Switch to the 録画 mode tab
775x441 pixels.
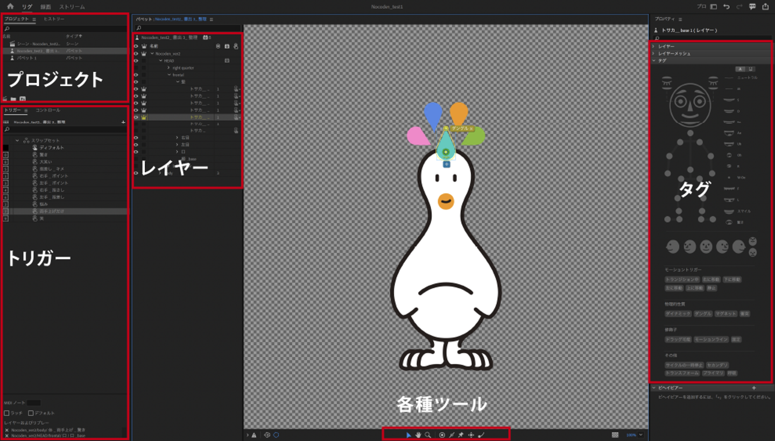[46, 7]
